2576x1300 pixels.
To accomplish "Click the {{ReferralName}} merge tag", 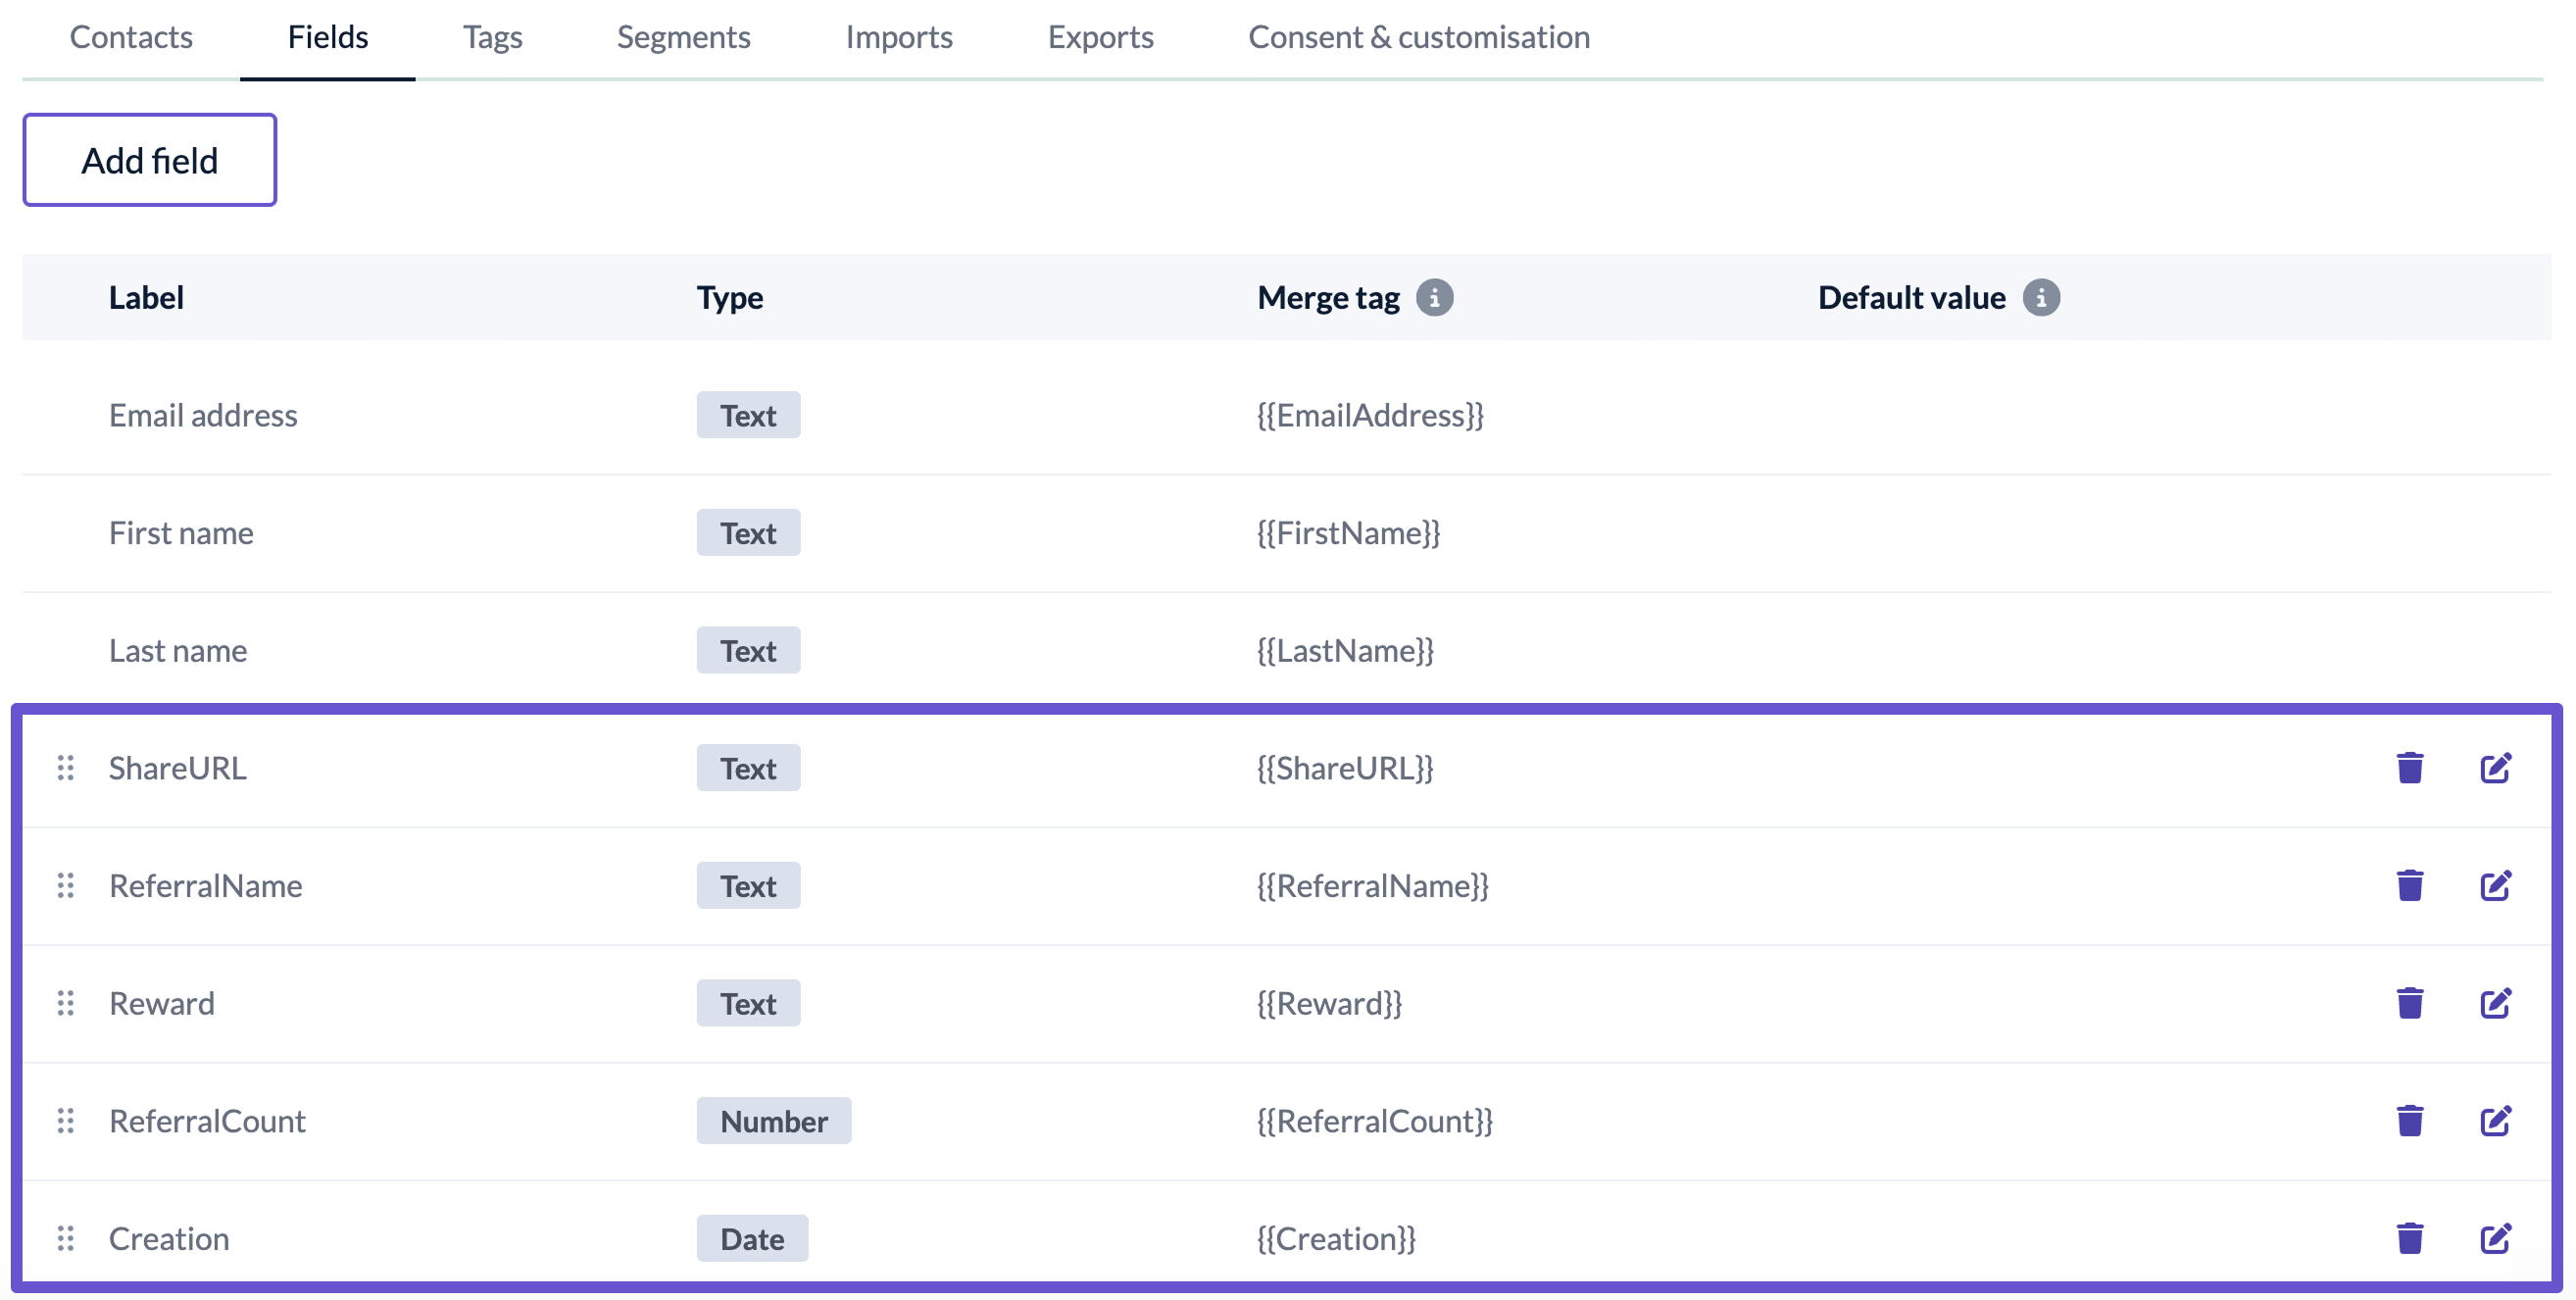I will (x=1372, y=886).
